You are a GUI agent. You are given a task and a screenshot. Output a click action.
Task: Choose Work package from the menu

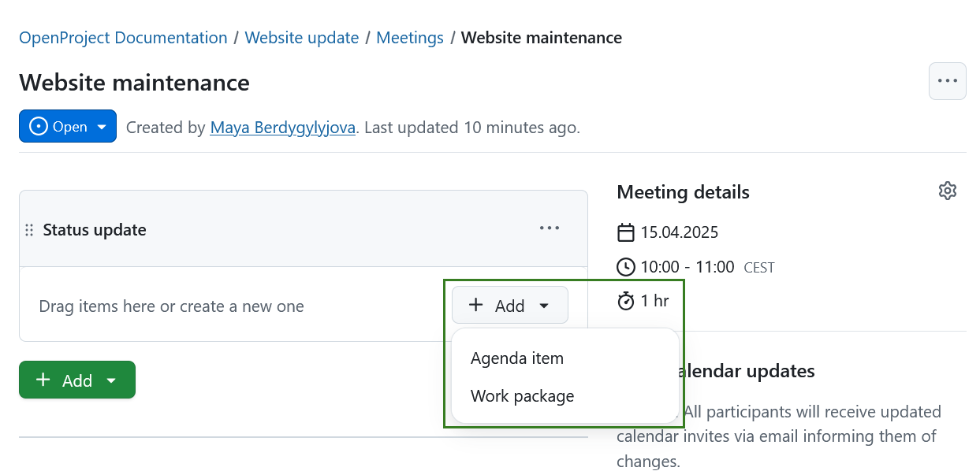coord(522,396)
